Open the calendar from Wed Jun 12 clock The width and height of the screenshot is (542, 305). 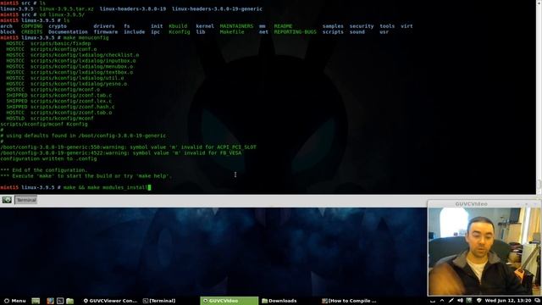point(508,301)
